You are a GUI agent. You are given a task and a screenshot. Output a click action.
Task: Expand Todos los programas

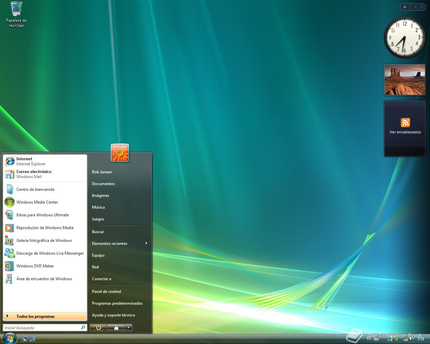point(45,316)
